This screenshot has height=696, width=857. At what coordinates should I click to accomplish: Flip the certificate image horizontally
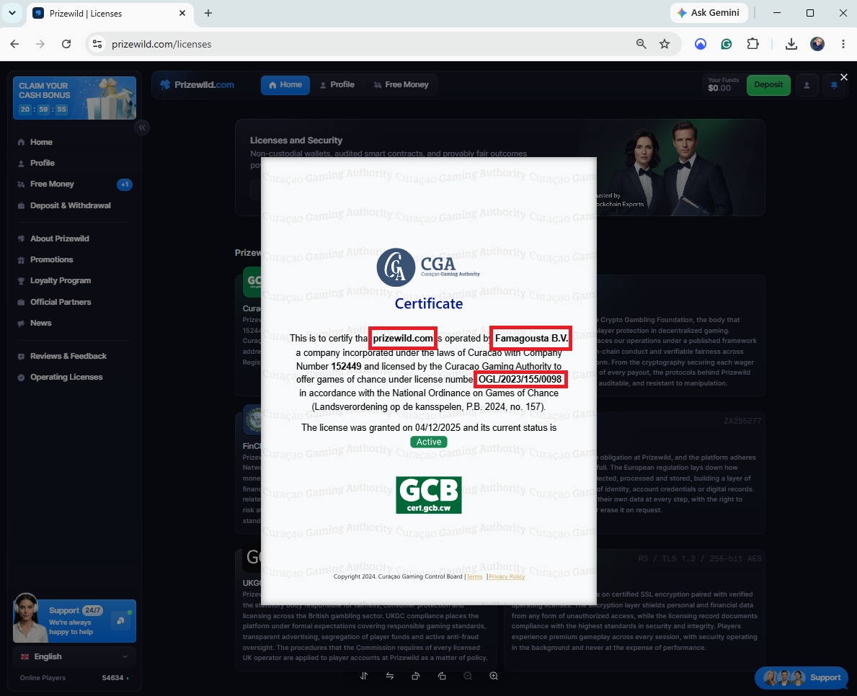click(390, 676)
